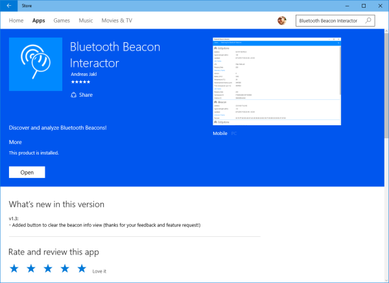Click the app's five-star rating under the title

click(x=80, y=82)
